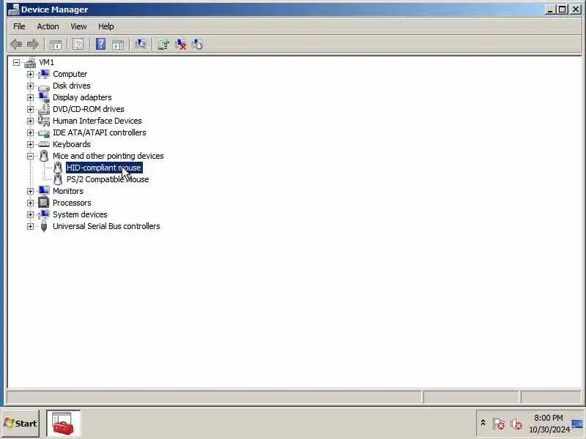Viewport: 586px width, 439px height.
Task: Select the IDE ATA/ATAPI controllers label
Action: pyautogui.click(x=100, y=132)
